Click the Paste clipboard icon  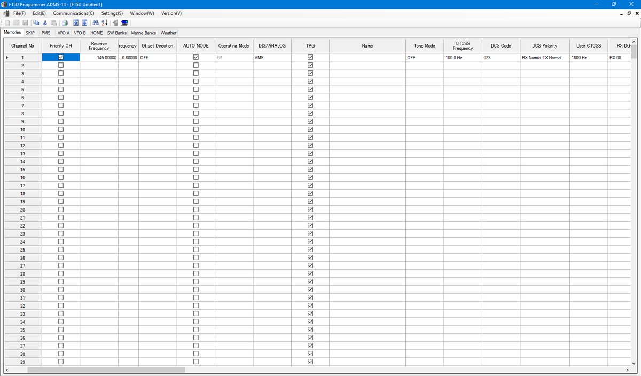pyautogui.click(x=54, y=22)
